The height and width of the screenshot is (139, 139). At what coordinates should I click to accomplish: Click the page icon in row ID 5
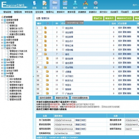[45, 45]
